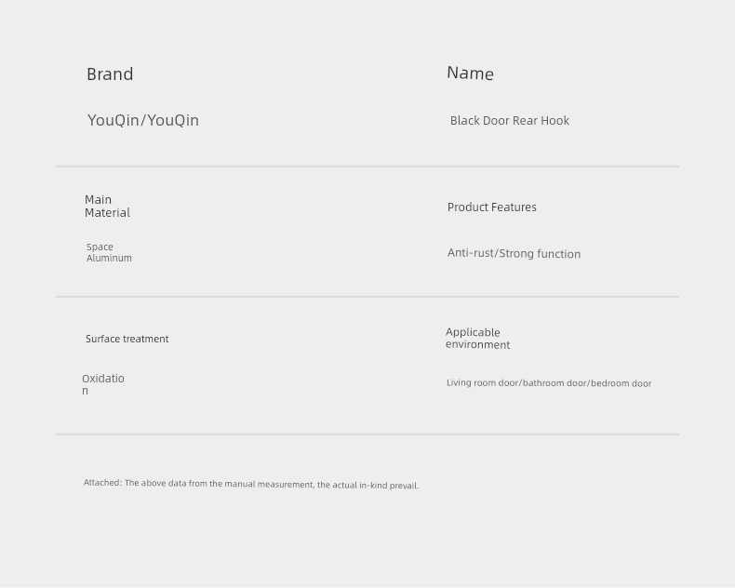Click the Product Features label
This screenshot has width=735, height=588.
tap(492, 207)
